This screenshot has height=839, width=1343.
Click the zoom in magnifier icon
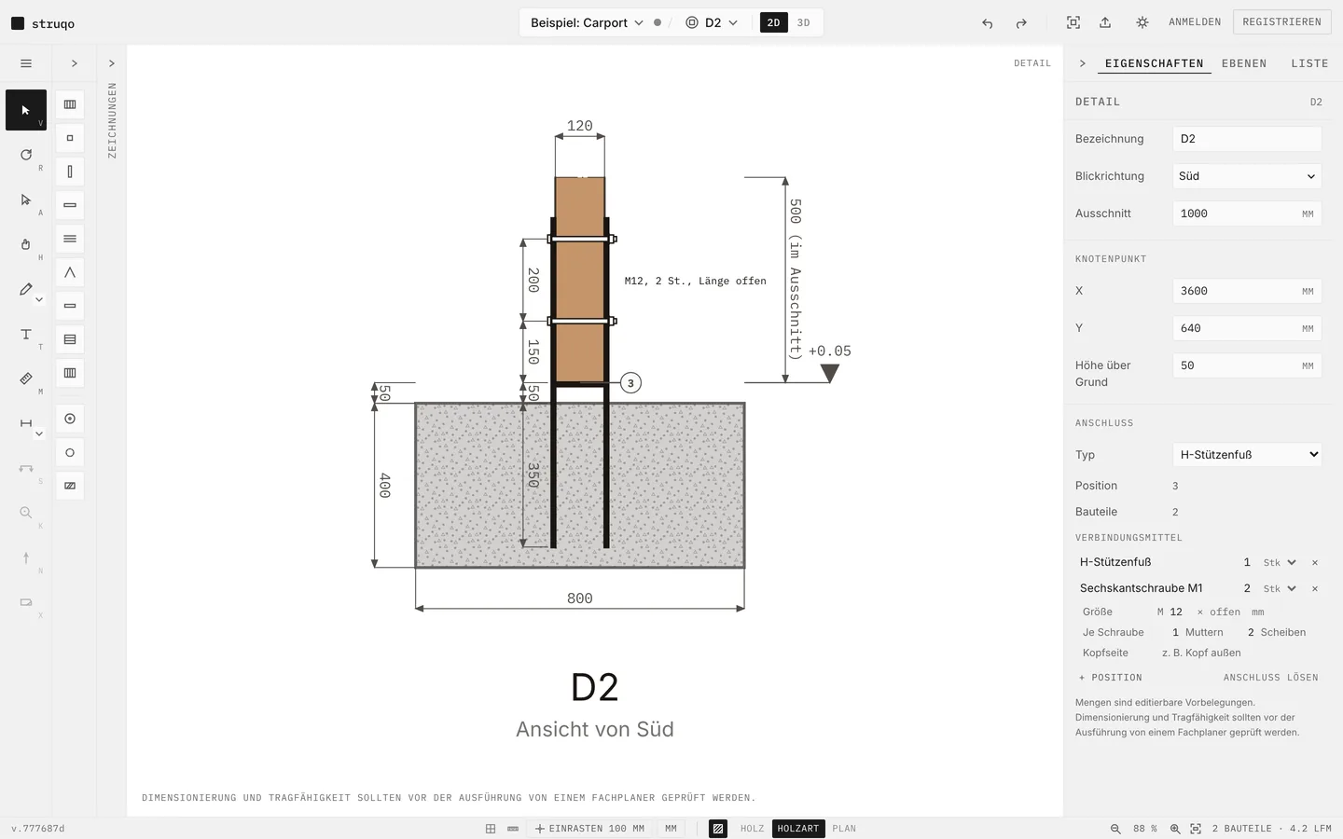click(x=1175, y=829)
